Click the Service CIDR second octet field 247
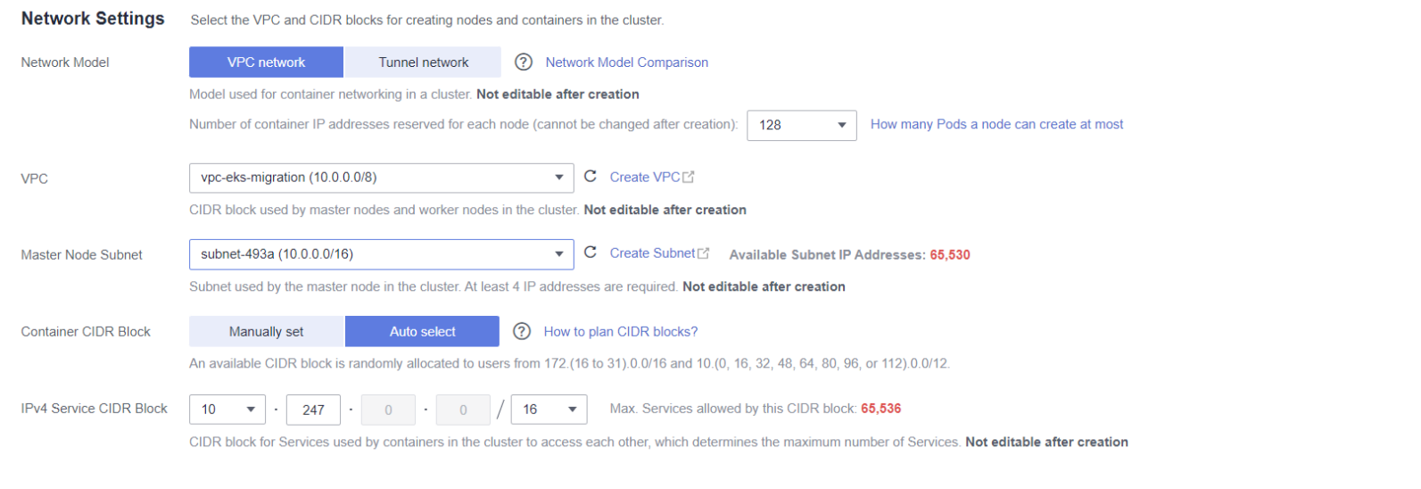 (x=313, y=410)
